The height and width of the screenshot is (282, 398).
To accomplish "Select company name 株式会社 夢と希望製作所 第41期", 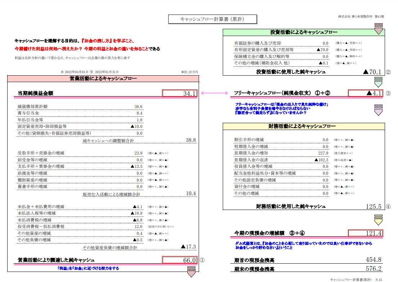I will pyautogui.click(x=361, y=17).
